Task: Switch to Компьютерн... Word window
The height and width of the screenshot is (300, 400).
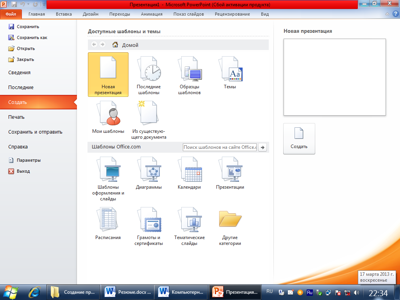Action: [181, 292]
